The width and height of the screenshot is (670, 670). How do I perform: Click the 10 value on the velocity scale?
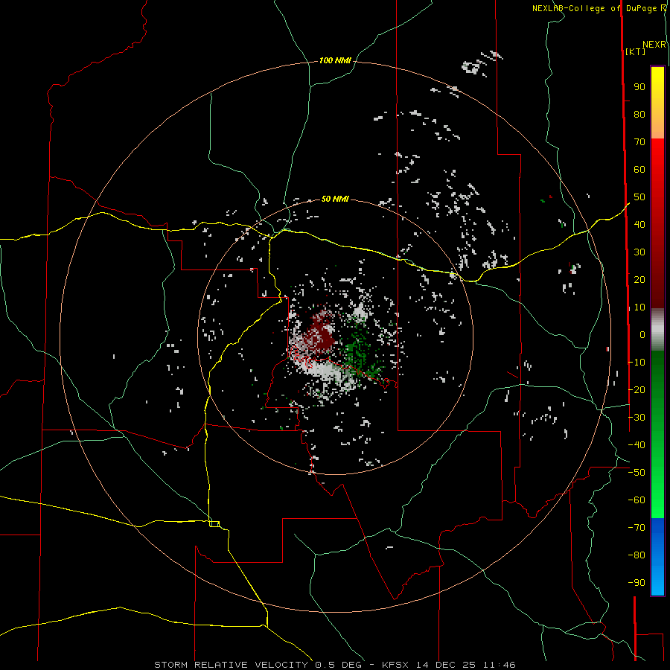(x=639, y=307)
